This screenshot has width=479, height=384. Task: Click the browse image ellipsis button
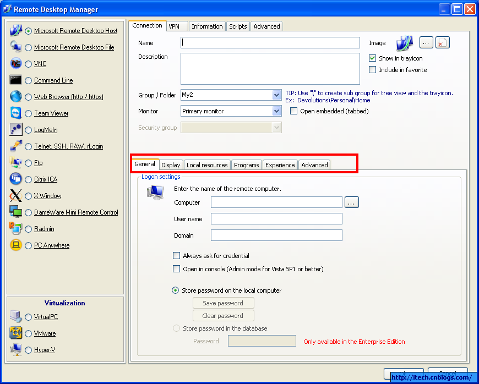click(426, 43)
